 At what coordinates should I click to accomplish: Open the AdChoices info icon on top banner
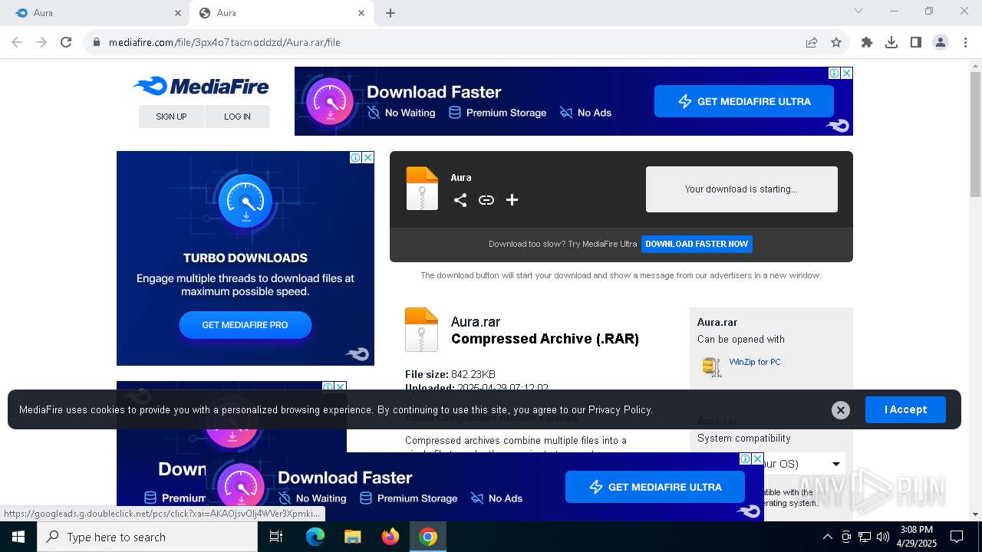coord(834,74)
